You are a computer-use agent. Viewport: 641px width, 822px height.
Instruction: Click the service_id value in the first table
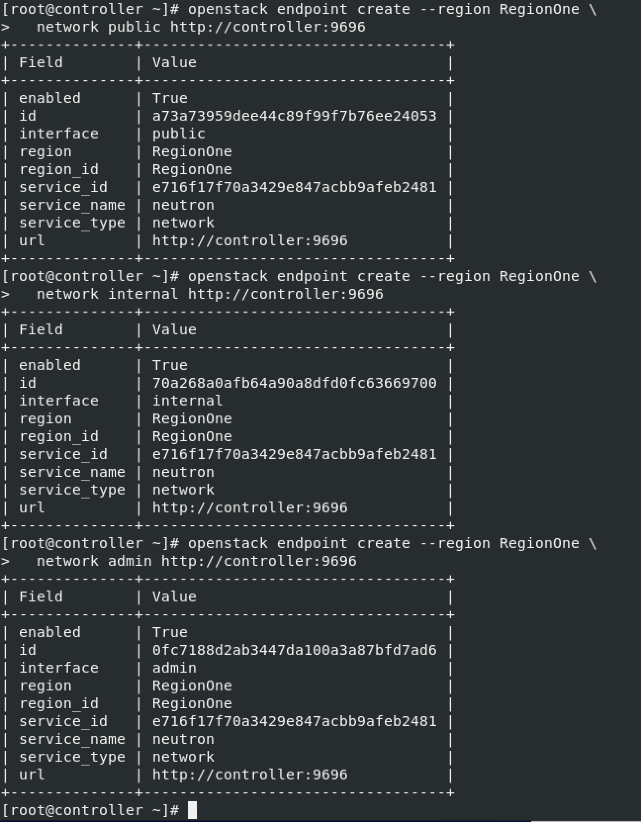point(294,187)
